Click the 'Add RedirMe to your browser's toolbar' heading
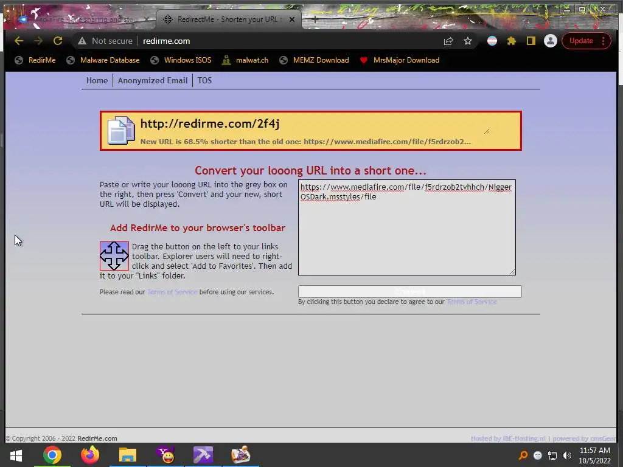623x467 pixels. 198,228
